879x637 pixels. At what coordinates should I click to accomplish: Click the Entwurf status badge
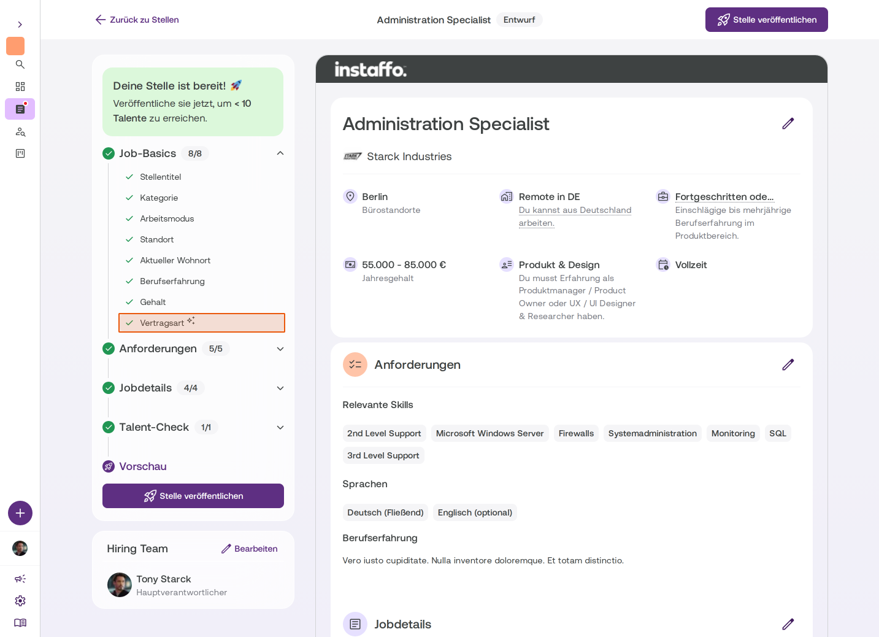[520, 20]
